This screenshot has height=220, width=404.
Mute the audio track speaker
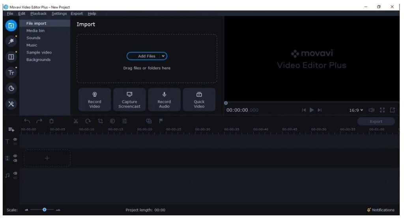15,173
